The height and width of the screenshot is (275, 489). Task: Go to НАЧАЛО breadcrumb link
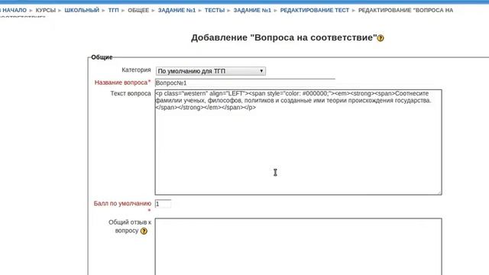coord(14,10)
